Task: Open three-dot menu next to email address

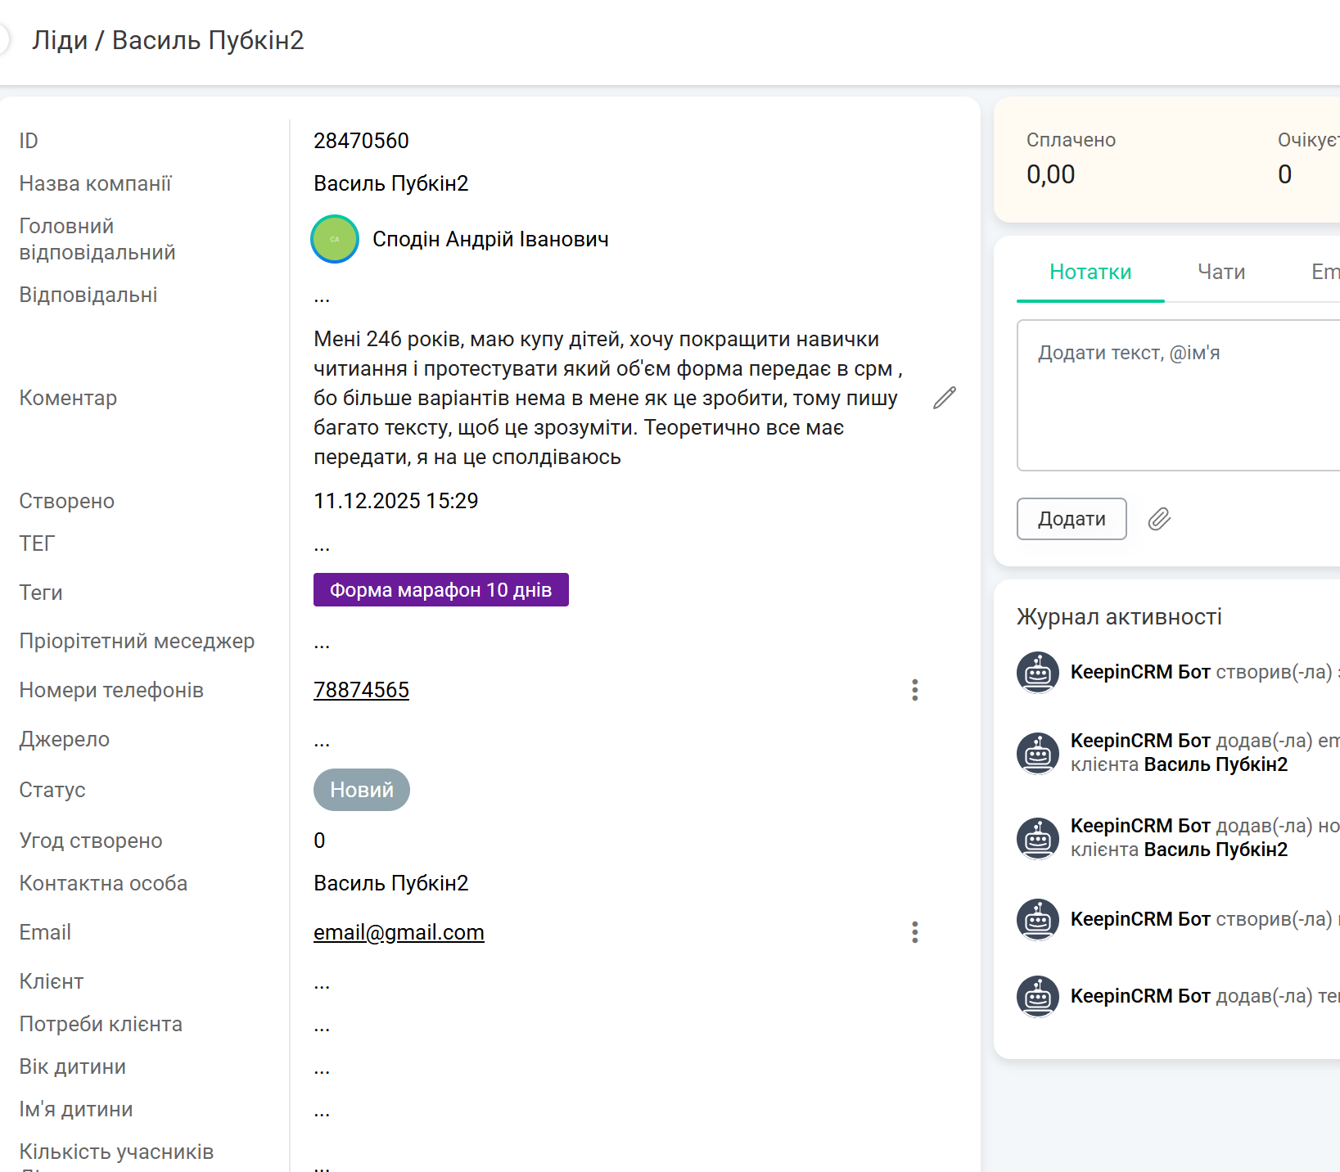Action: pos(915,932)
